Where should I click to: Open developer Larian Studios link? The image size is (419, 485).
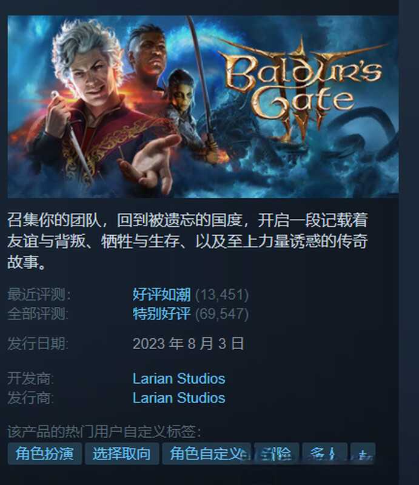(x=179, y=378)
